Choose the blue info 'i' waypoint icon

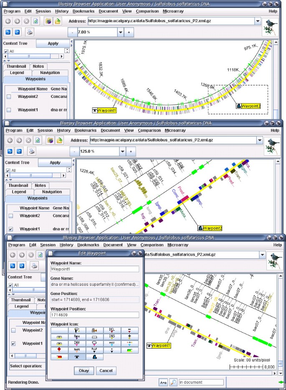click(95, 357)
